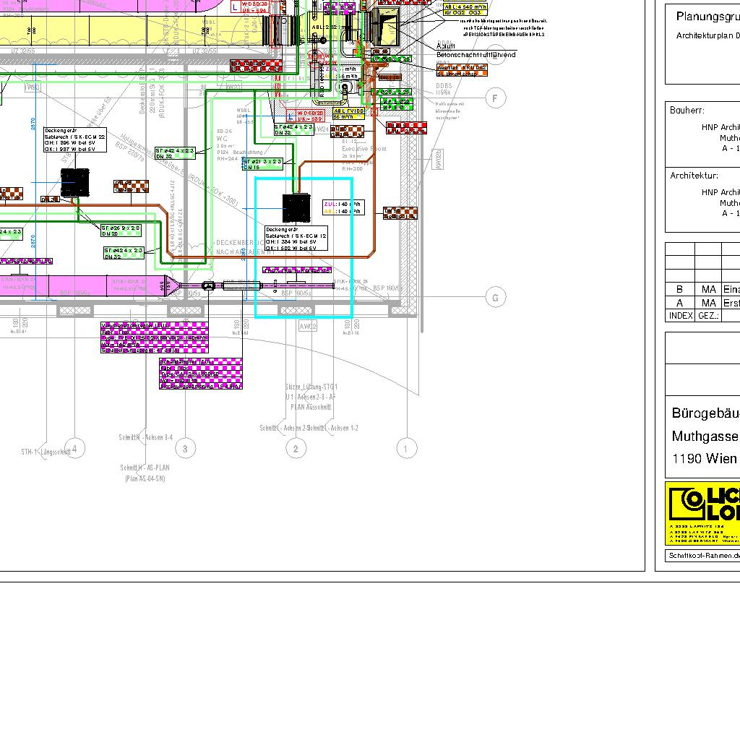Click axis circle number 1

[406, 449]
